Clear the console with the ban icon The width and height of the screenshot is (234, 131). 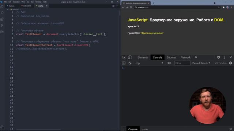pyautogui.click(x=130, y=63)
